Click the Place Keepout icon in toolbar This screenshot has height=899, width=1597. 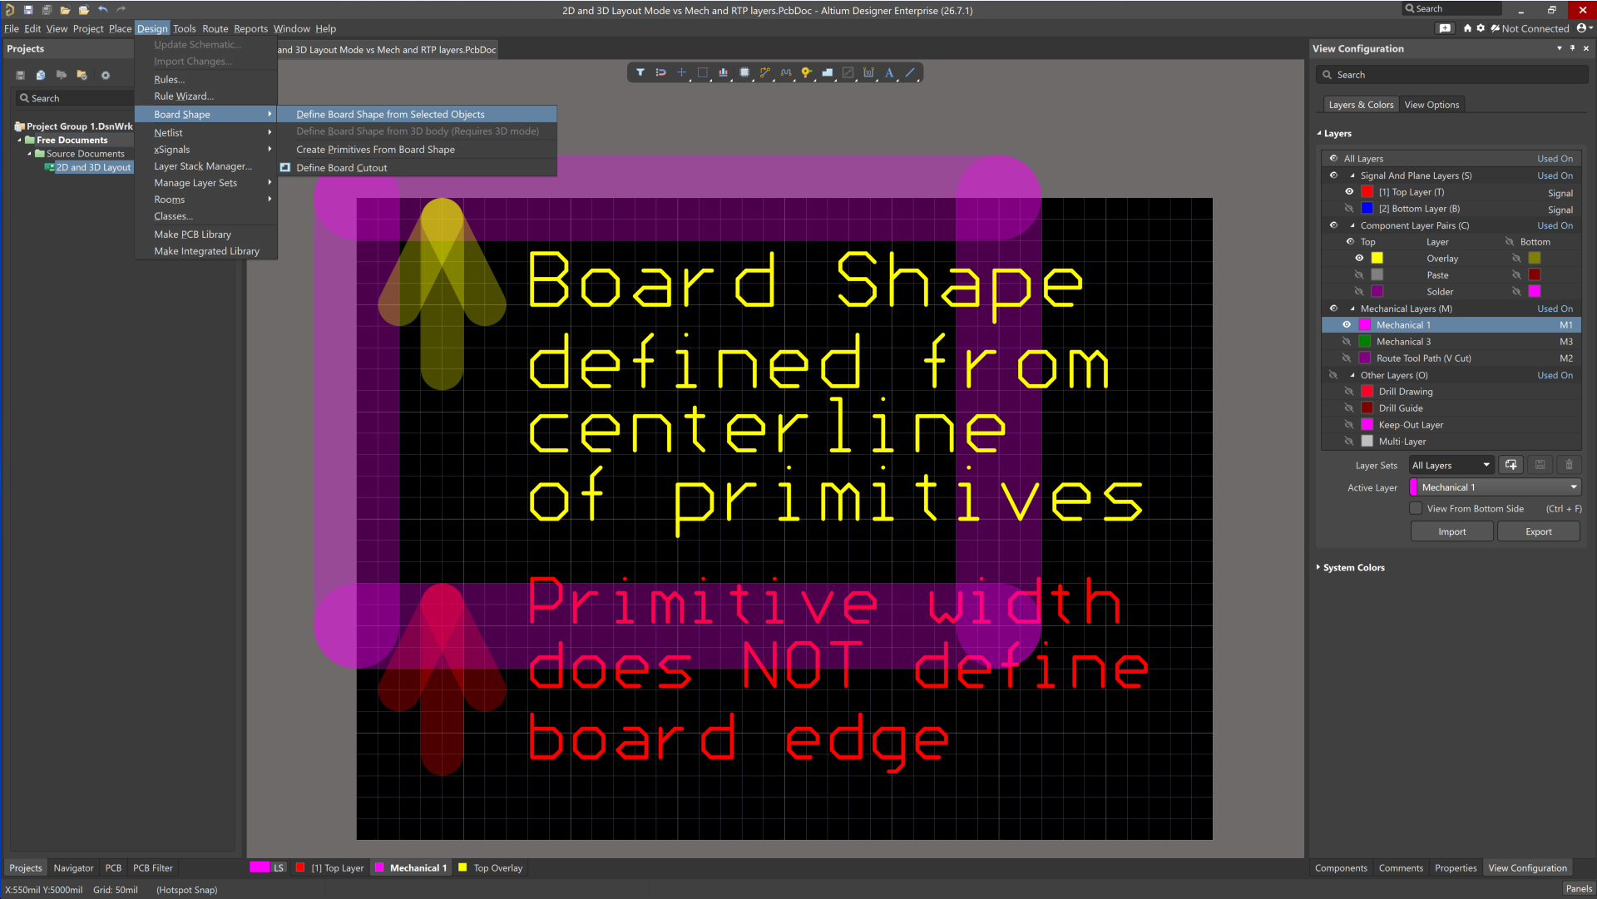click(848, 73)
